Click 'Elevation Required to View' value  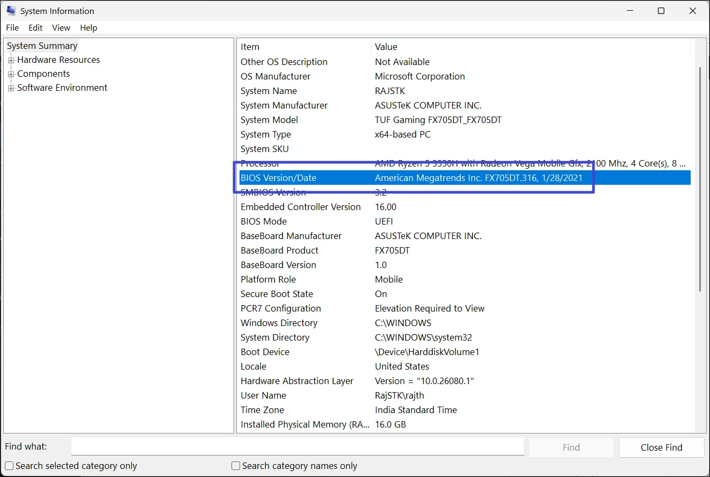pos(430,308)
